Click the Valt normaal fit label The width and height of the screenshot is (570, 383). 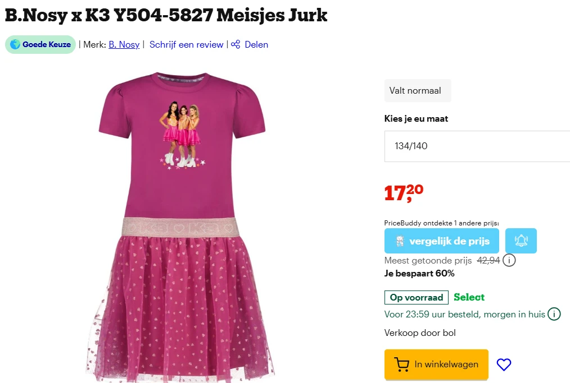pyautogui.click(x=418, y=91)
